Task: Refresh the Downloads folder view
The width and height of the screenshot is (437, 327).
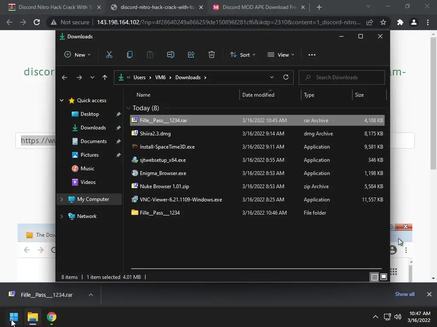Action: (x=286, y=77)
